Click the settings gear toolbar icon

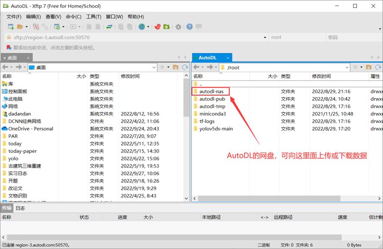coord(178,27)
